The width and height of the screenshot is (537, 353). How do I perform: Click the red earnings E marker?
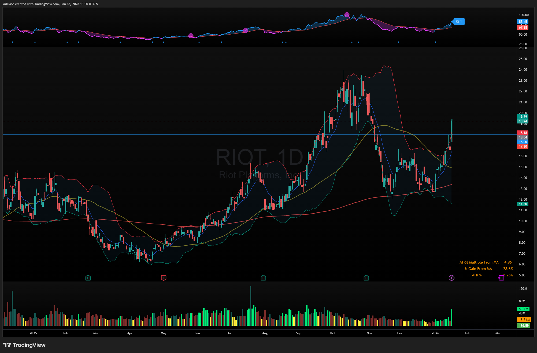pyautogui.click(x=164, y=278)
